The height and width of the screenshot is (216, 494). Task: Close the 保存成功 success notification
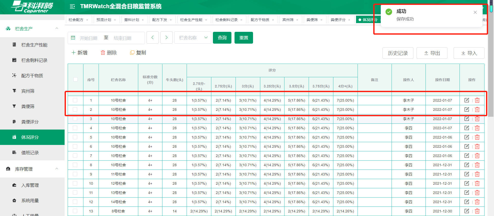click(475, 12)
